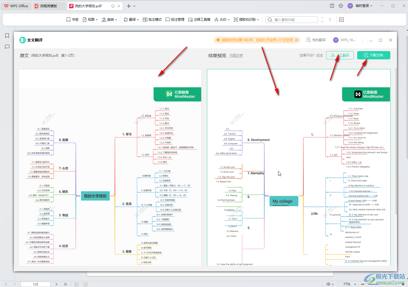This screenshot has width=408, height=287.
Task: Minimize the 全文翻译 dialog
Action: [371, 40]
